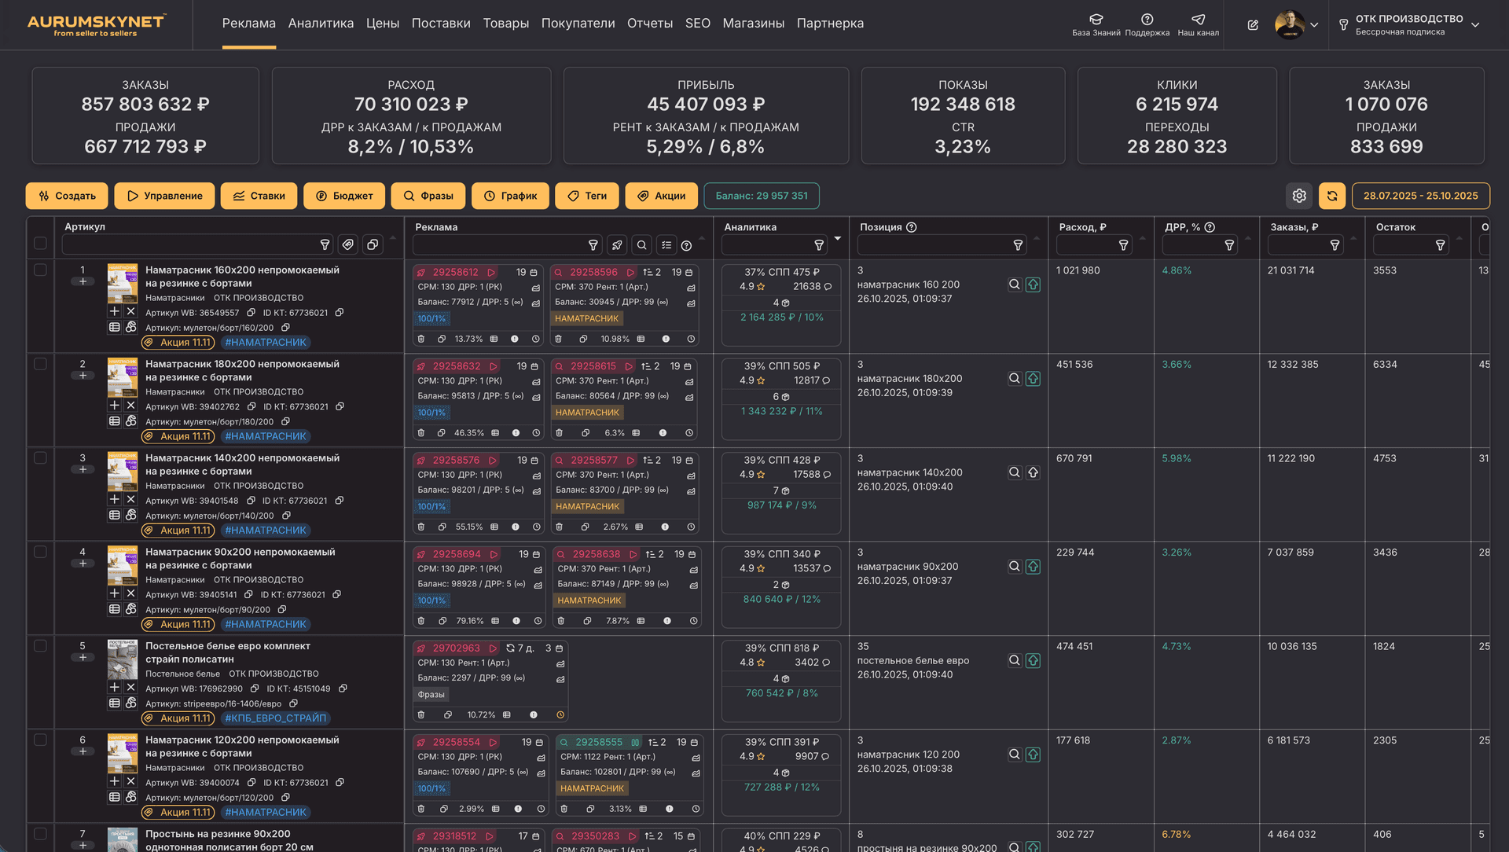Click the Ставки button

click(x=259, y=196)
